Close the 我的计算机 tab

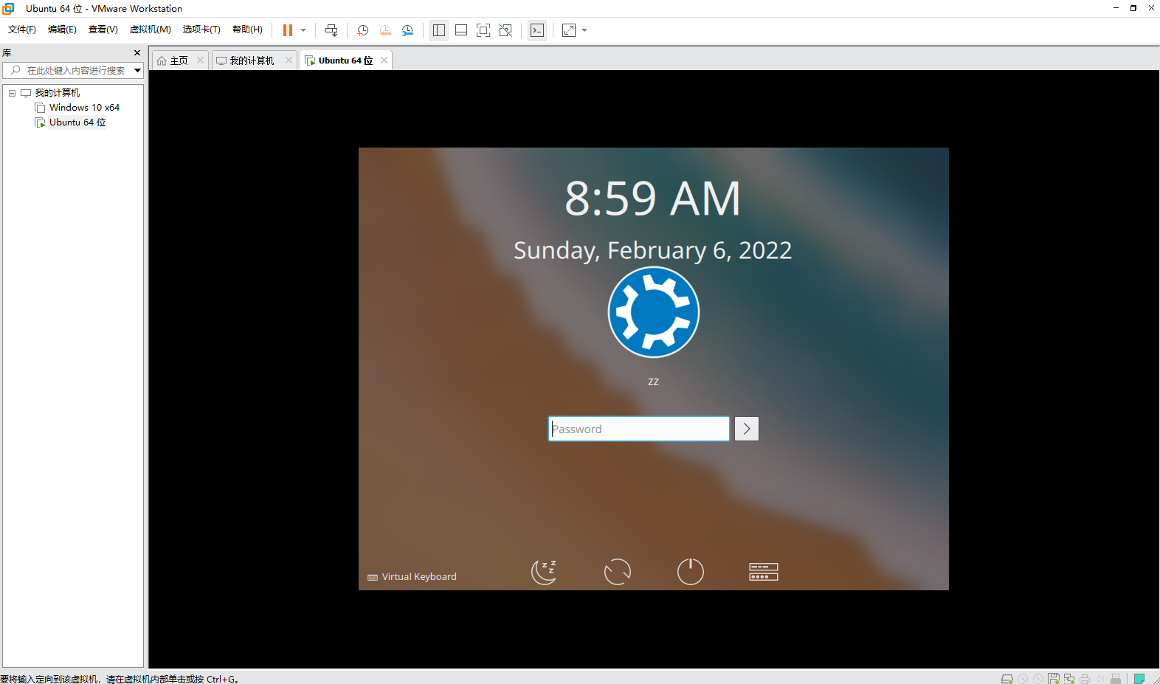click(289, 61)
